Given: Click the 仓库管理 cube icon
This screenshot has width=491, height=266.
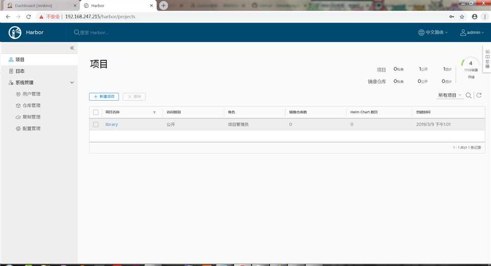Looking at the screenshot, I should pos(18,105).
